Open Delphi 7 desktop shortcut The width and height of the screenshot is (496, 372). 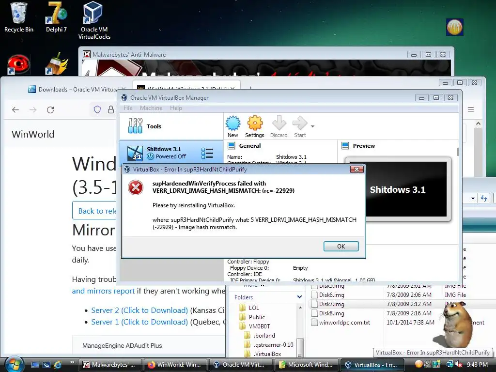[56, 17]
